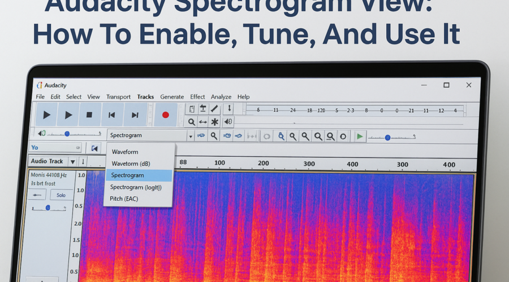Click the 100 mark on the timeline ruler
Viewport: 509px width, 282px height.
pos(219,163)
